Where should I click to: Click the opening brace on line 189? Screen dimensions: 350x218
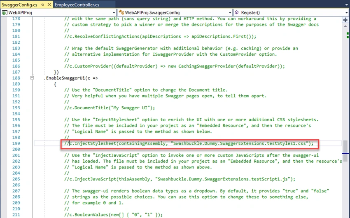point(55,84)
